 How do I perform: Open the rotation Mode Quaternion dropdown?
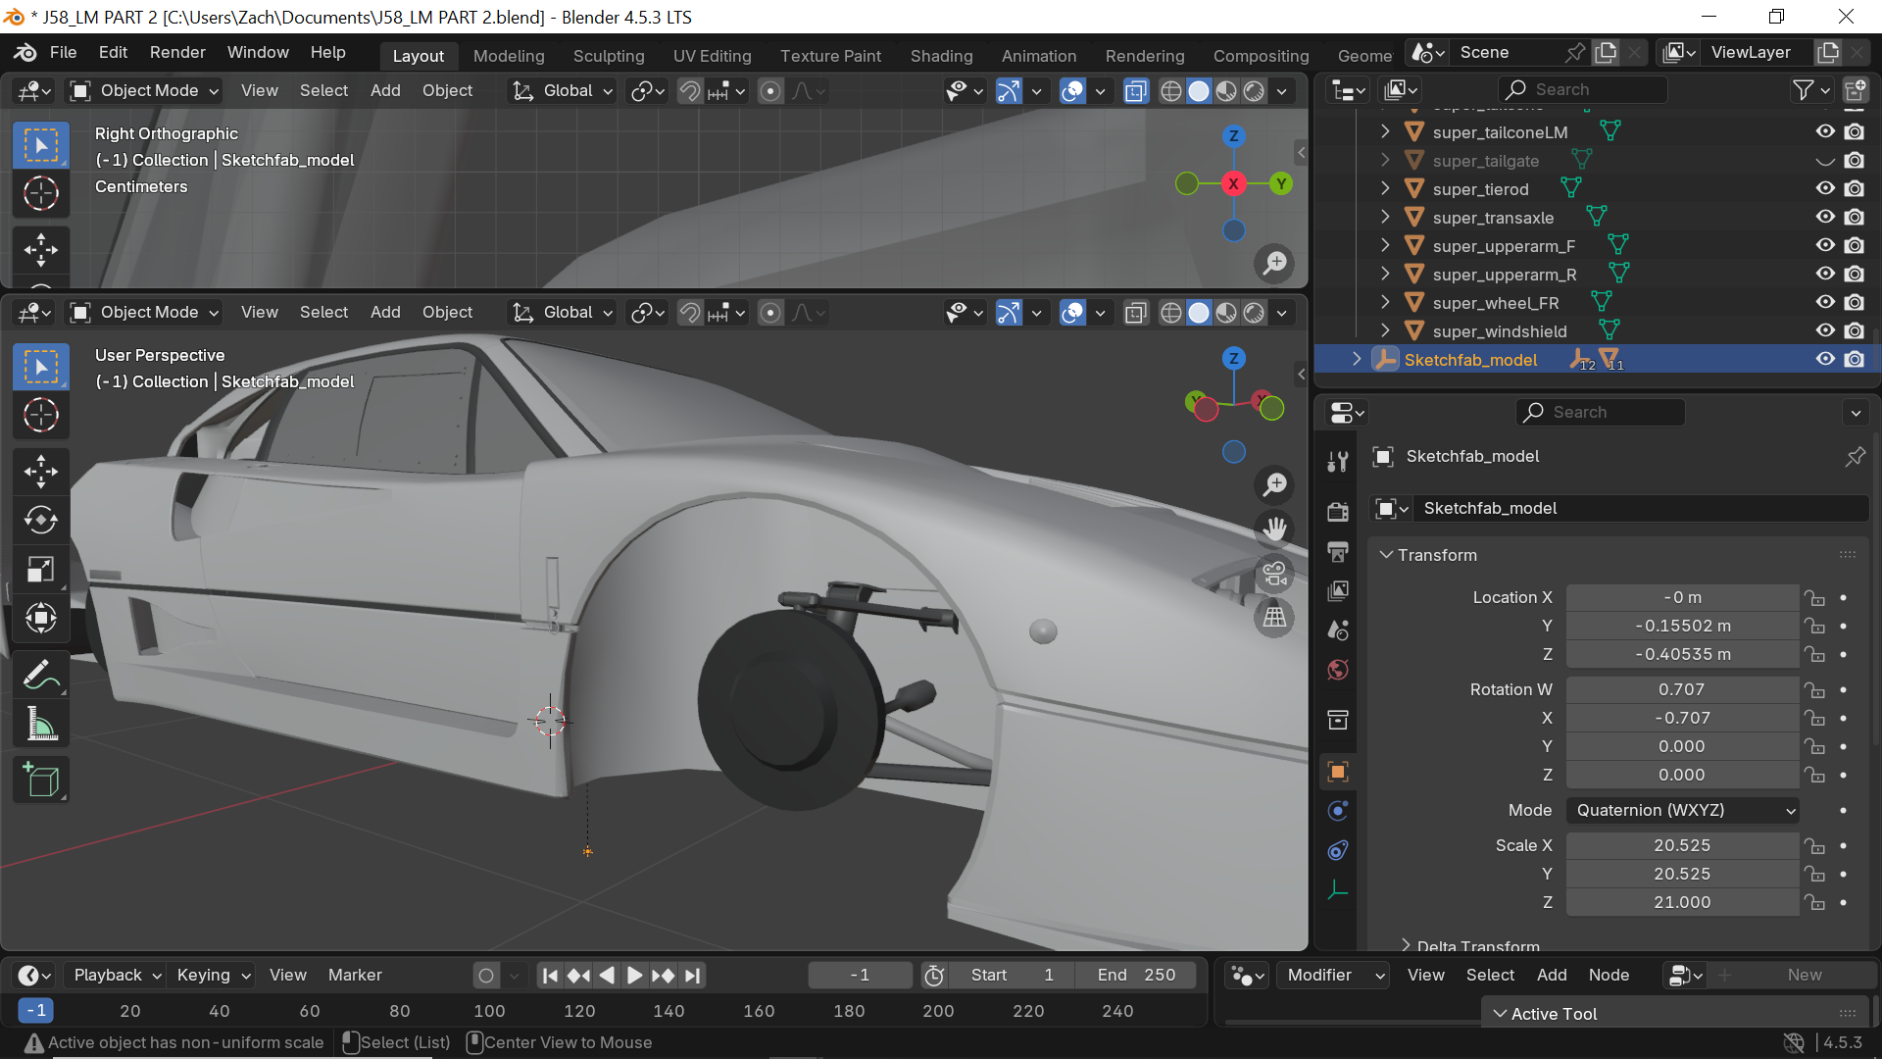(x=1684, y=810)
